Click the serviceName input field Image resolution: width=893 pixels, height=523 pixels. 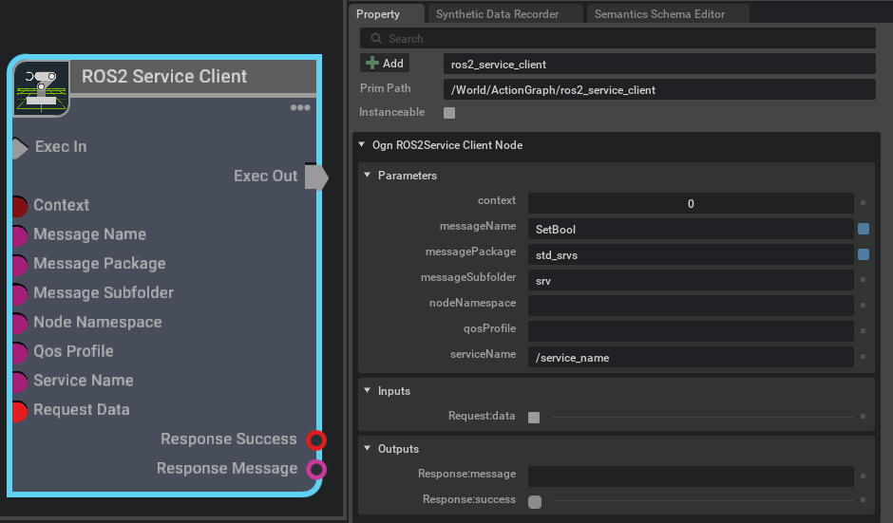pos(691,358)
